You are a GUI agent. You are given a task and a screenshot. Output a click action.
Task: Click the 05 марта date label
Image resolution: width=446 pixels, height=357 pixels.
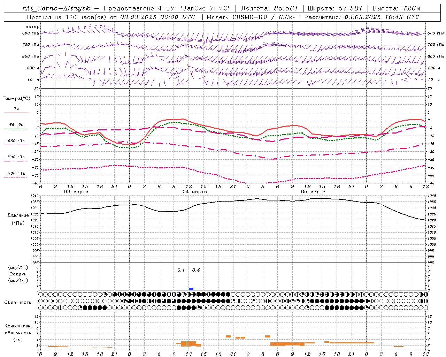click(313, 192)
